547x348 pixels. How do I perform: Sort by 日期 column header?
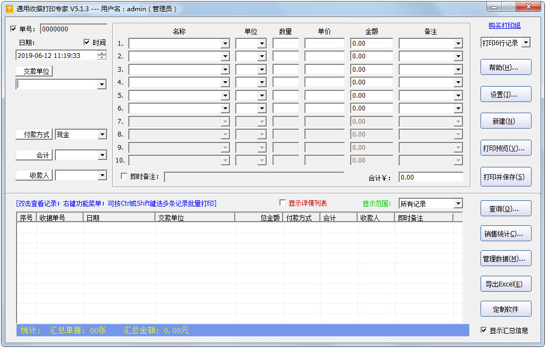(x=119, y=218)
